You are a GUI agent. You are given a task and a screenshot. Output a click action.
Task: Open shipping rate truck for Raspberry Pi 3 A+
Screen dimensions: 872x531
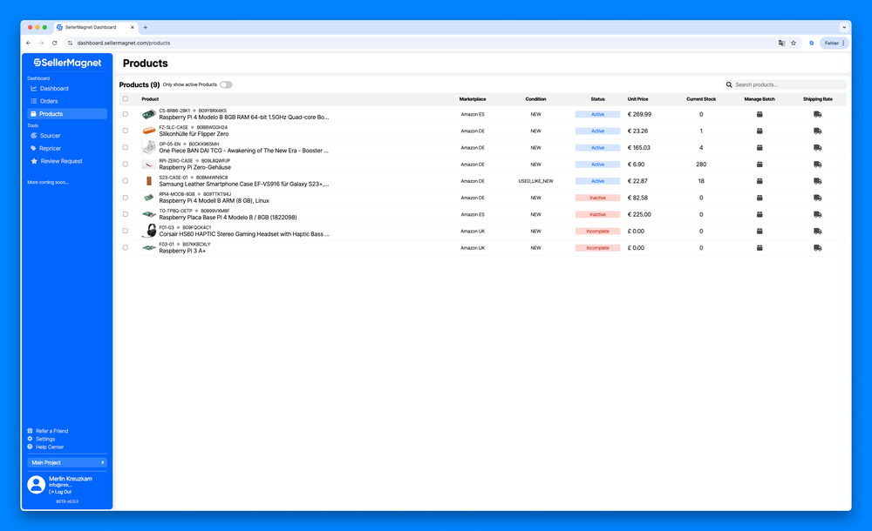[x=818, y=248]
